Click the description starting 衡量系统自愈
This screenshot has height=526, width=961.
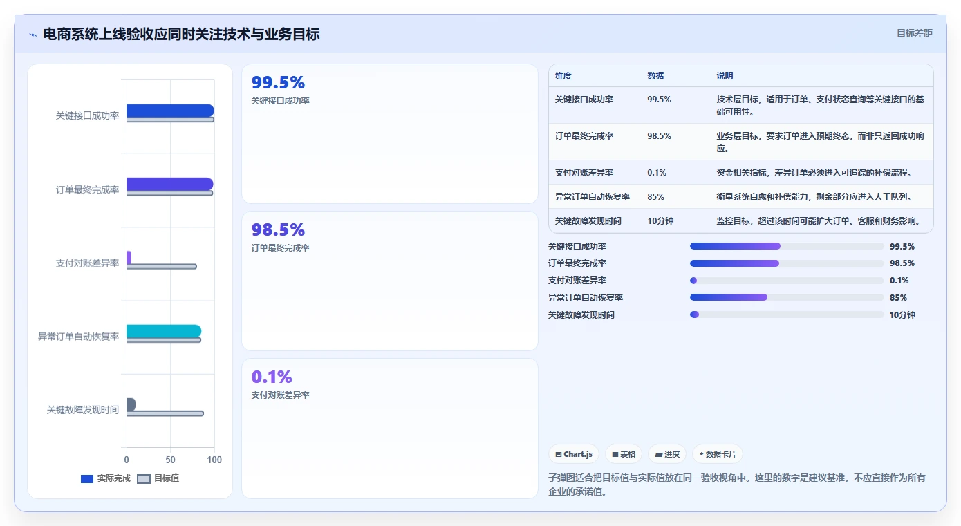pos(814,197)
